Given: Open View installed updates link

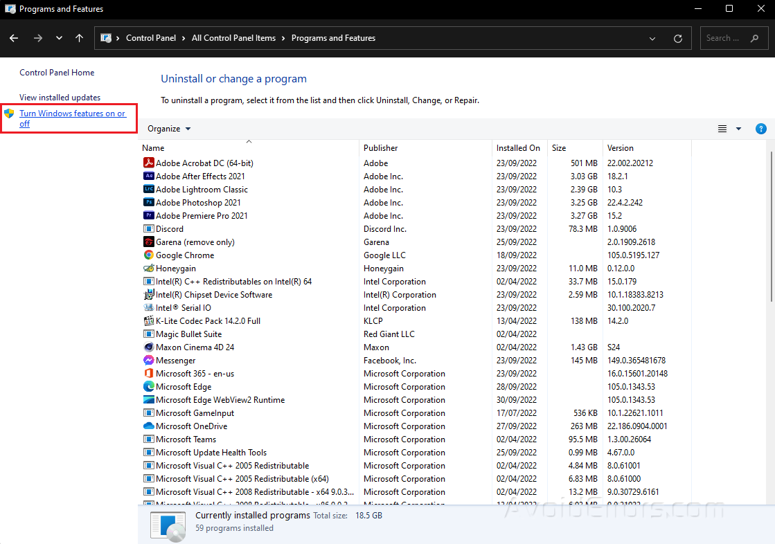Looking at the screenshot, I should click(x=60, y=98).
